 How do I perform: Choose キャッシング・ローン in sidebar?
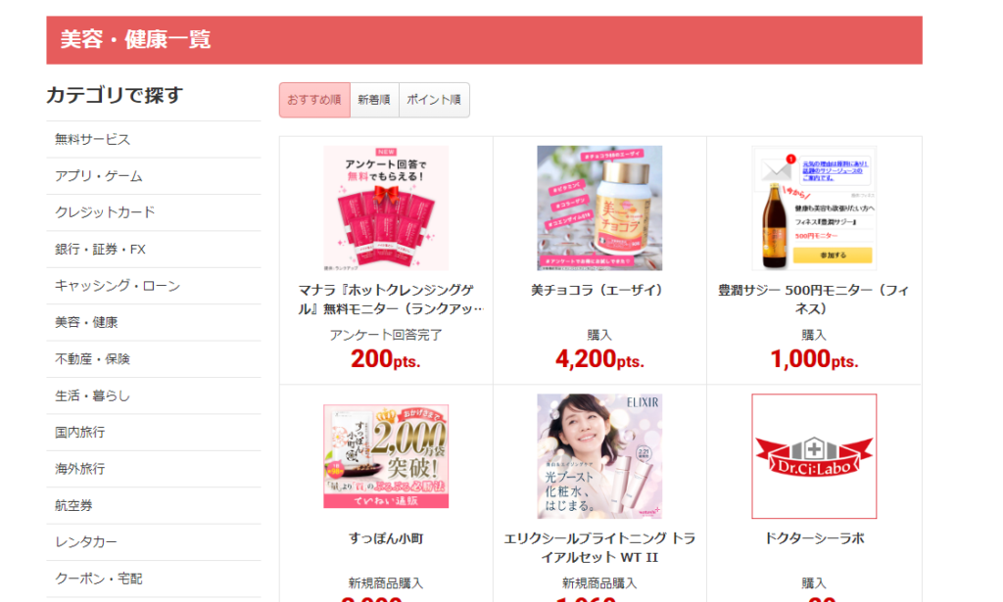(x=118, y=286)
